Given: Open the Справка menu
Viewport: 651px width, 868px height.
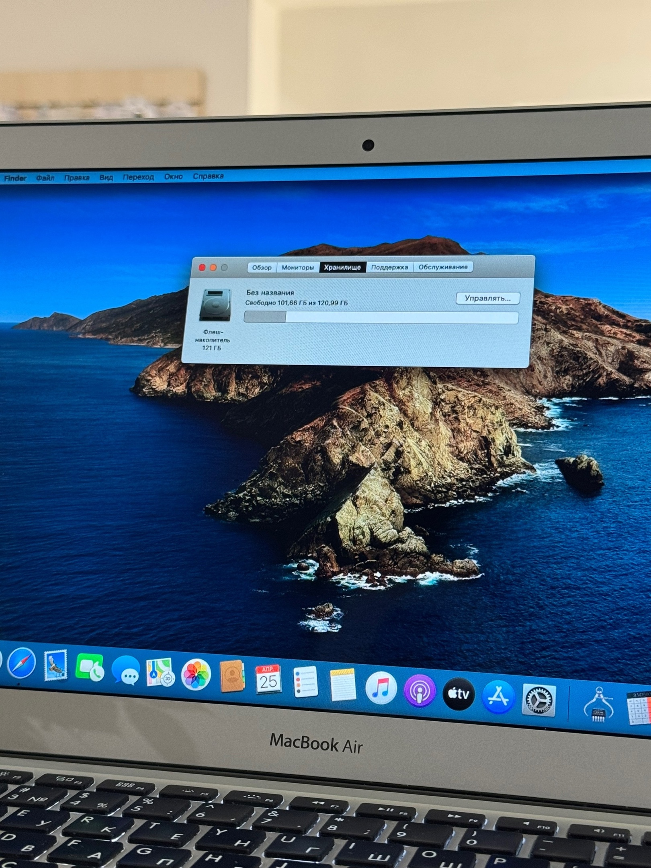Looking at the screenshot, I should [x=208, y=176].
